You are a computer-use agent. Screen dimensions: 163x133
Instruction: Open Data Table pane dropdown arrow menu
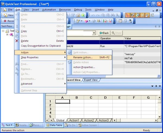pos(152,86)
